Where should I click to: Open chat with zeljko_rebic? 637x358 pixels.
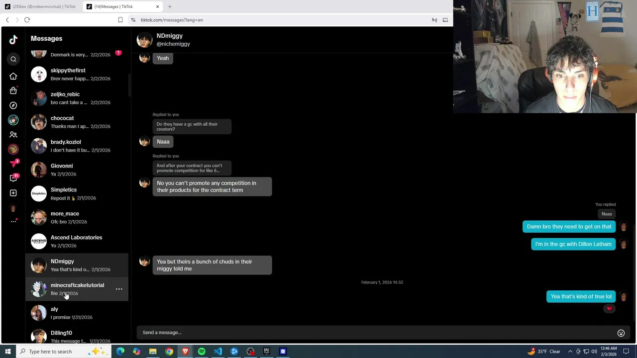77,98
